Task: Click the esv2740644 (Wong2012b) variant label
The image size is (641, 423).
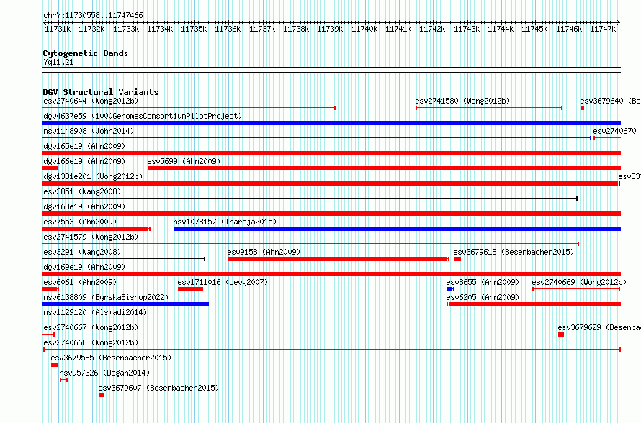Action: pos(91,101)
